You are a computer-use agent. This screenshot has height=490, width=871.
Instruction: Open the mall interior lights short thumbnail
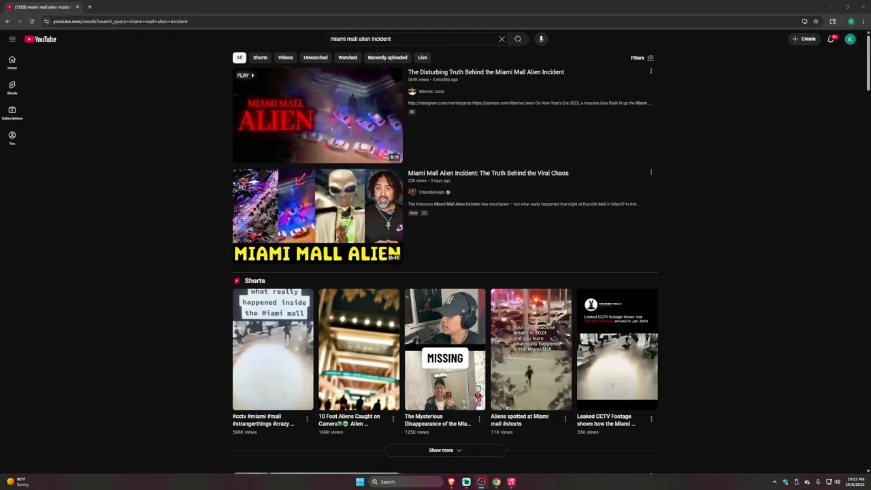pos(359,349)
